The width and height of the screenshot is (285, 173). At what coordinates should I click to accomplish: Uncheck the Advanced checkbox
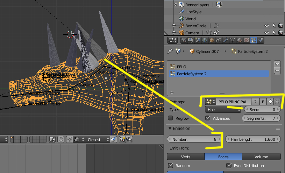pos(208,118)
